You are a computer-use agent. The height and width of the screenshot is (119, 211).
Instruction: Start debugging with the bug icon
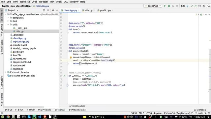click(169, 6)
